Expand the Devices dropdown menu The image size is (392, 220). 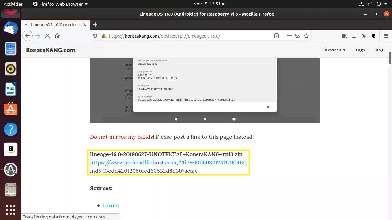pyautogui.click(x=335, y=50)
